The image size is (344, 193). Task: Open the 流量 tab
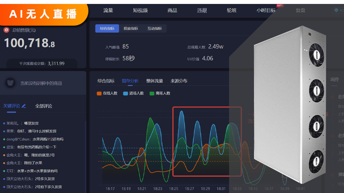[108, 10]
